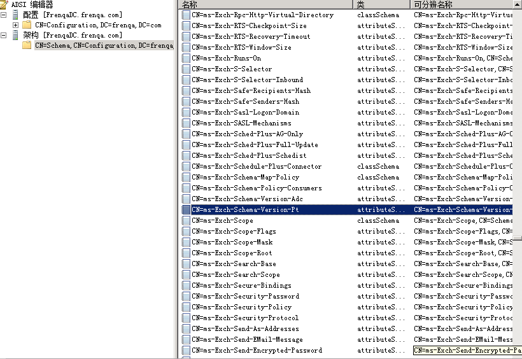The width and height of the screenshot is (522, 359).
Task: Click the object icon for CN=ms-Exch-SASL-Mechanisms
Action: click(x=186, y=123)
